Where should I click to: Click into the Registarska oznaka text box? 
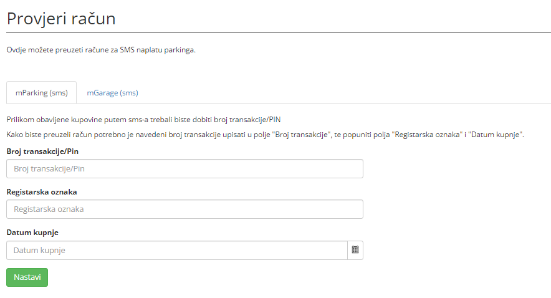[184, 209]
